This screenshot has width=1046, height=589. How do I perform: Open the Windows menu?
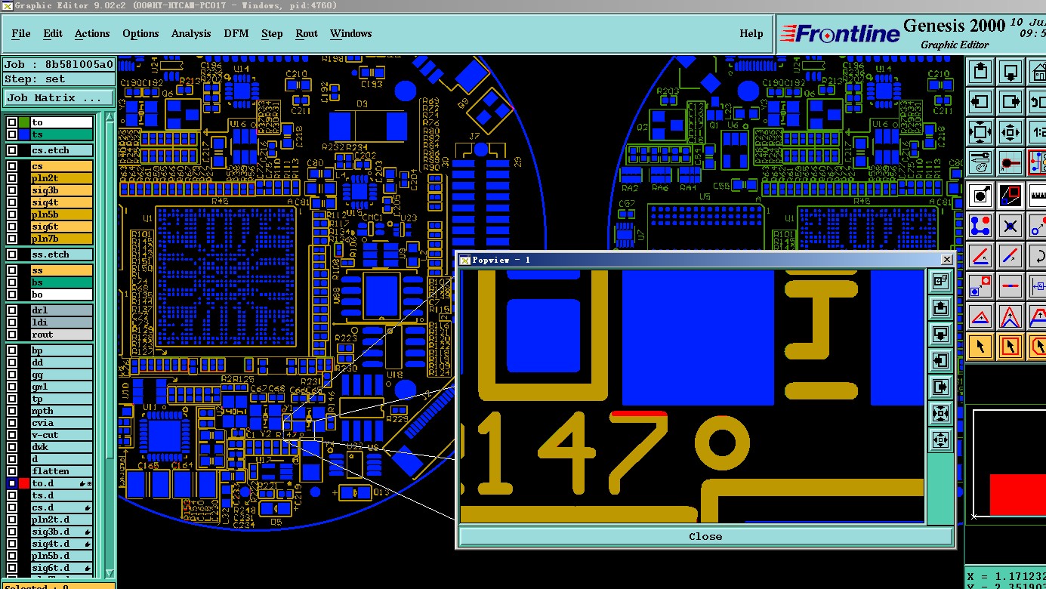[x=351, y=33]
